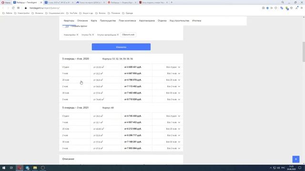Open the speed dial grid icon
The image size is (305, 171).
coord(18,8)
